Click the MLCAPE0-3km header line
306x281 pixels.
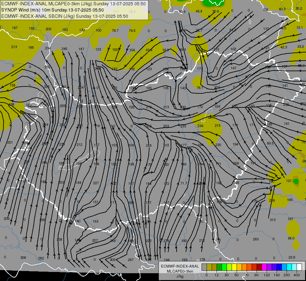pos(73,4)
